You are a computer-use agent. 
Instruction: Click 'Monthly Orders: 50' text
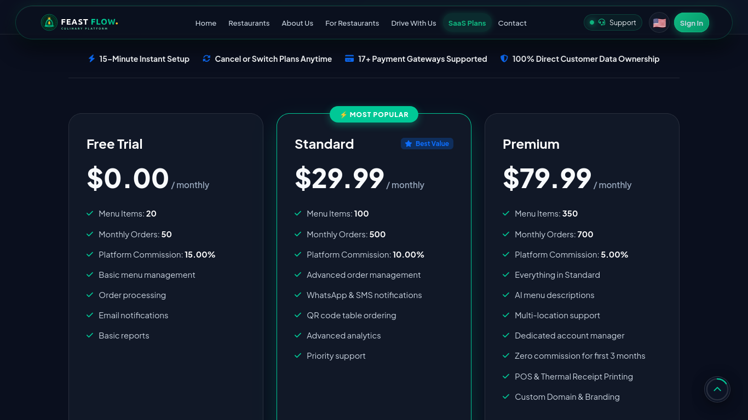[x=135, y=234]
